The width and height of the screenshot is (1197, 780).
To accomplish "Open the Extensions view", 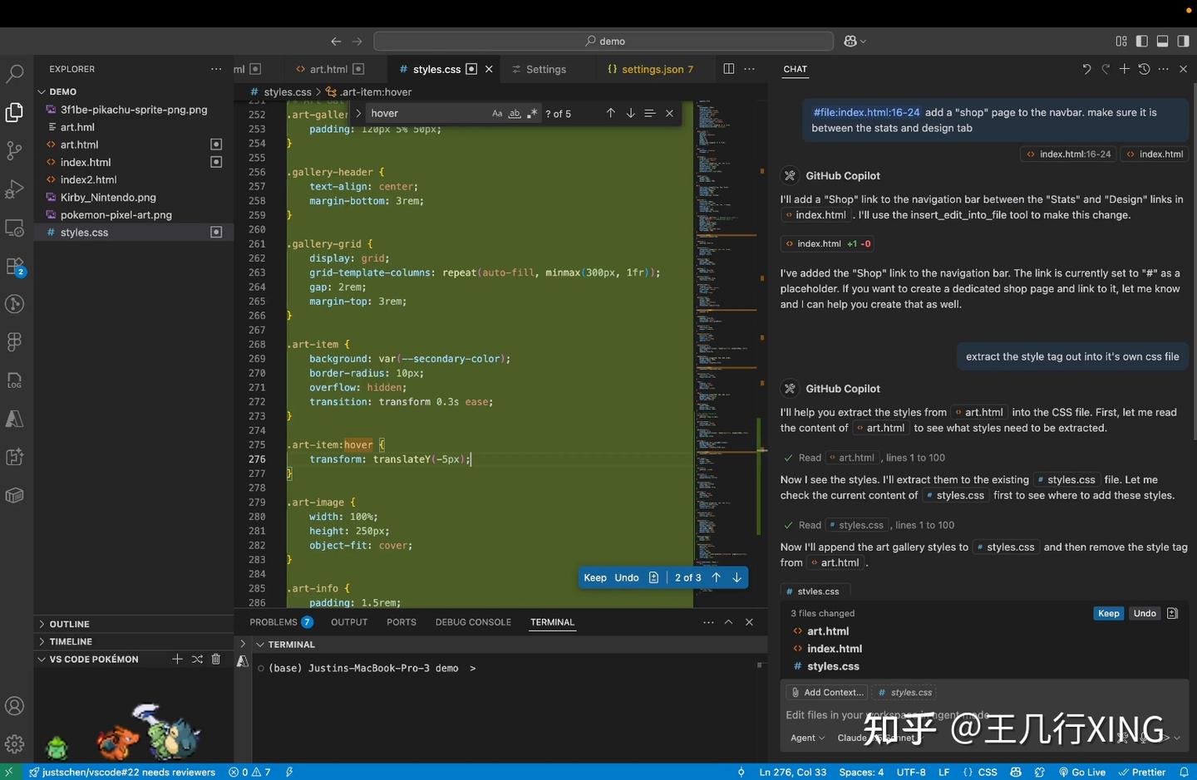I will (x=15, y=267).
